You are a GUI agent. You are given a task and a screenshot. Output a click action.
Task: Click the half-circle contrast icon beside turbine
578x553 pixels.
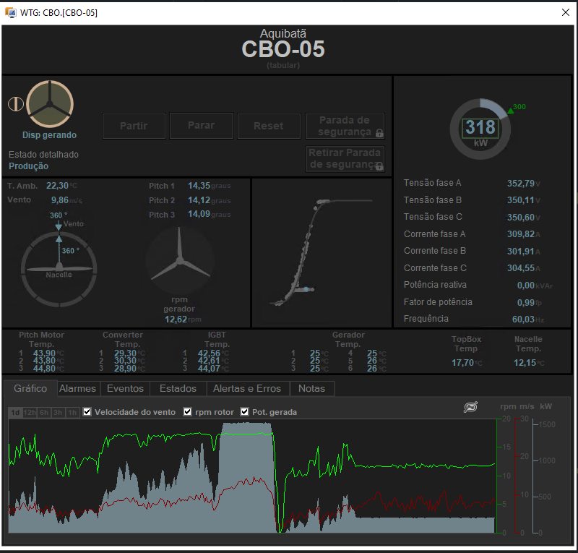(x=16, y=104)
